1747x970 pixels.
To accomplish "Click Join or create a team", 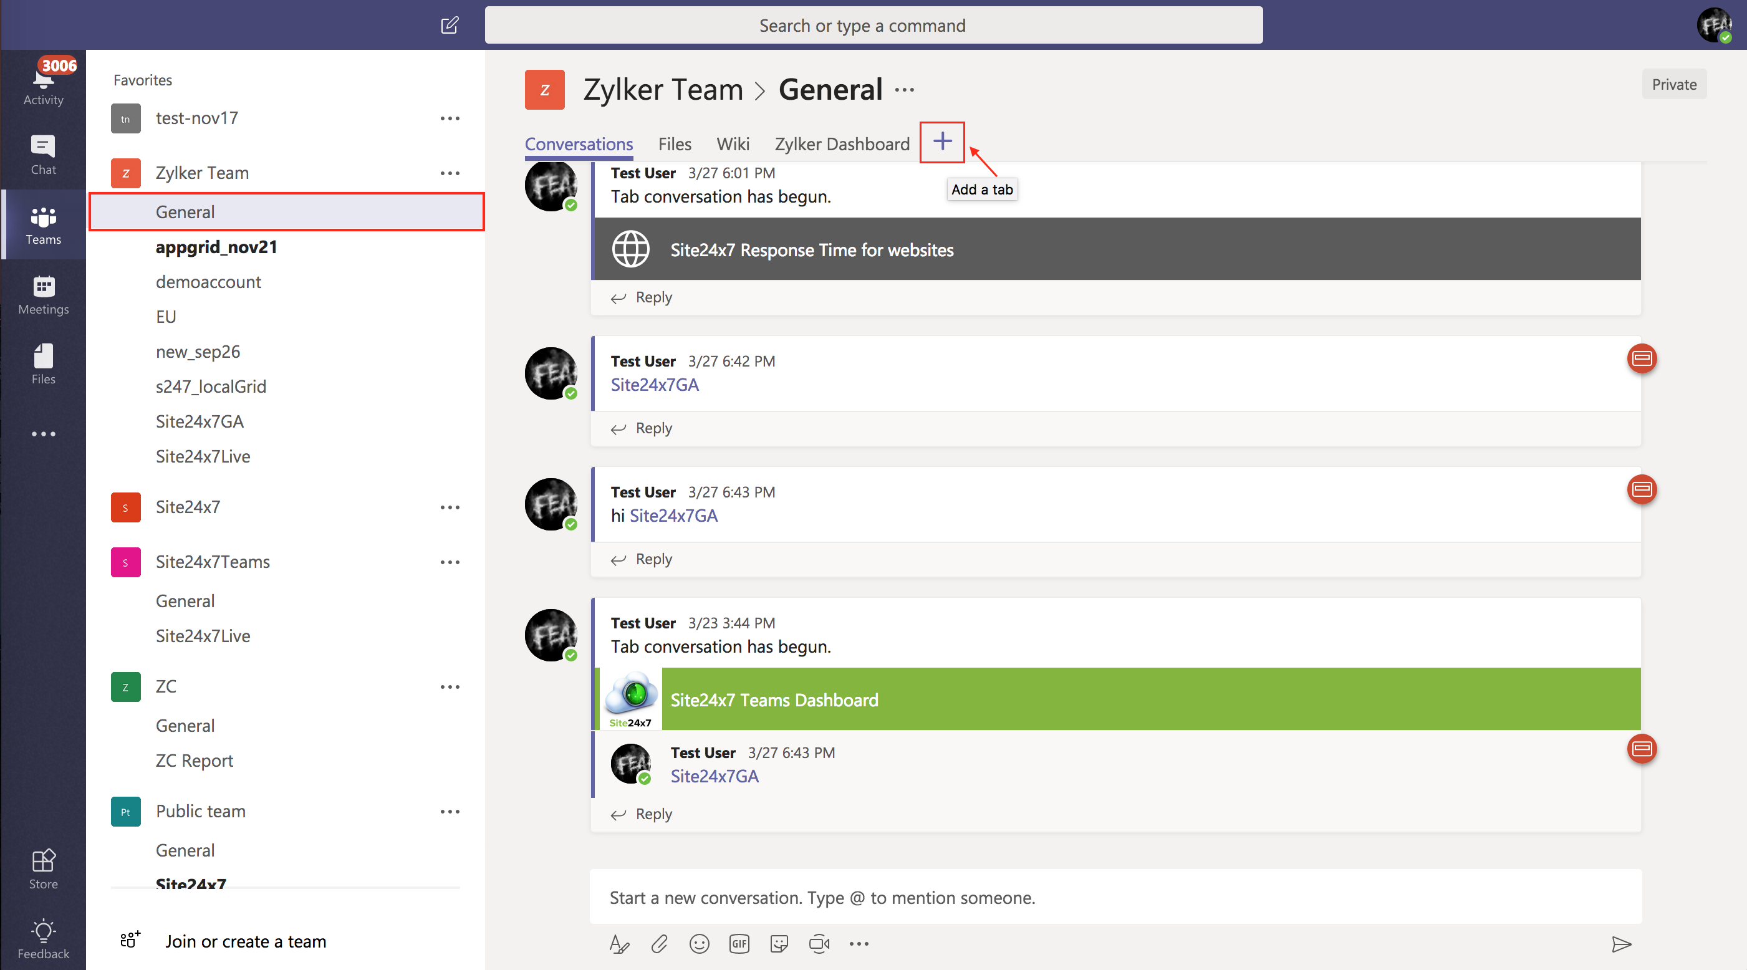I will (x=245, y=941).
